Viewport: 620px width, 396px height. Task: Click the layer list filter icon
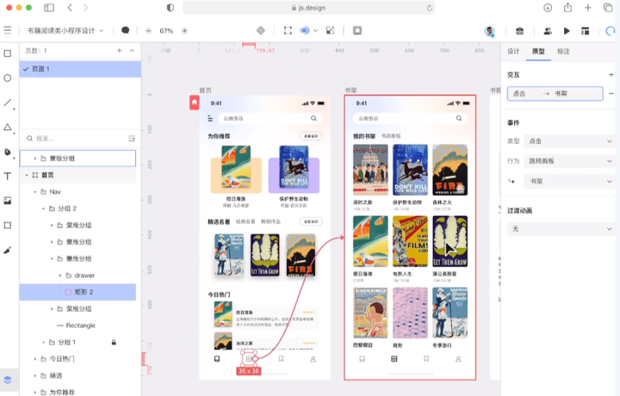[131, 139]
